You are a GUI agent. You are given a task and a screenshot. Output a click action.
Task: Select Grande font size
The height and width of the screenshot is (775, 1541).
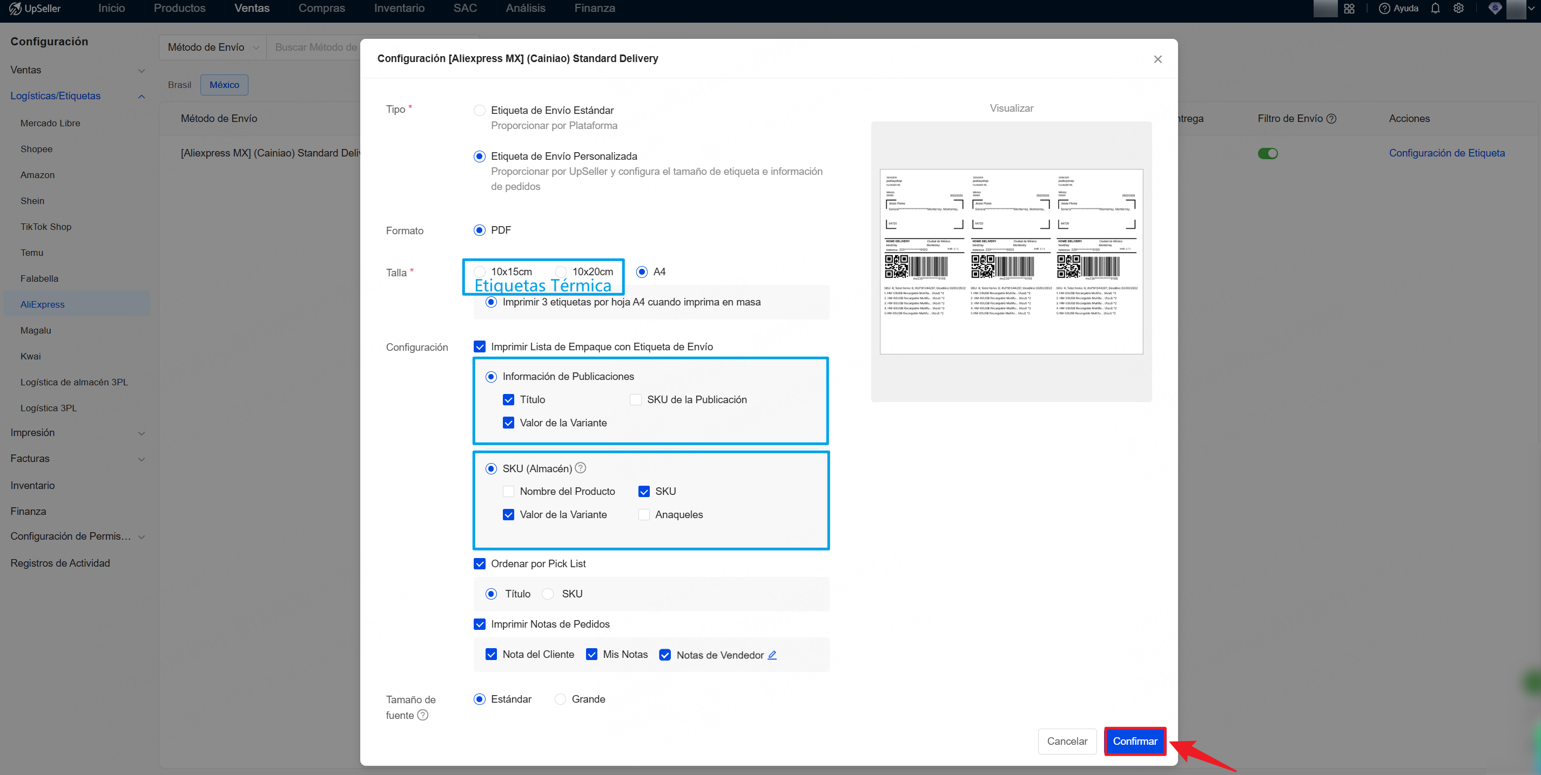tap(560, 699)
